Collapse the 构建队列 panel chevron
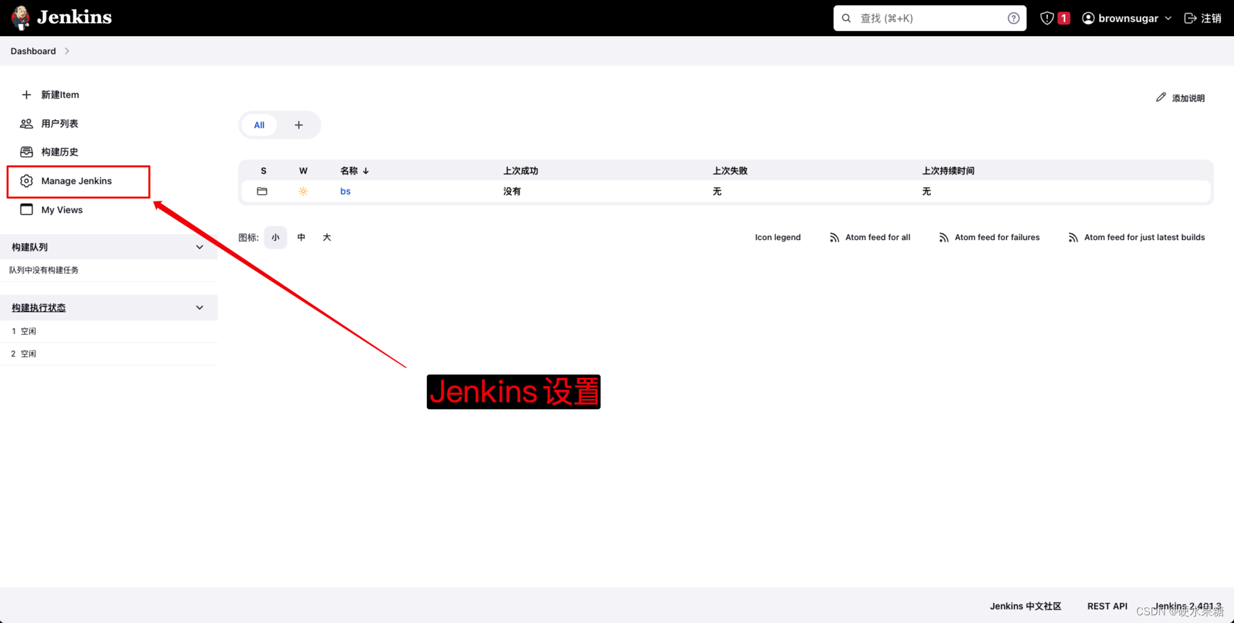Viewport: 1234px width, 623px height. (200, 247)
